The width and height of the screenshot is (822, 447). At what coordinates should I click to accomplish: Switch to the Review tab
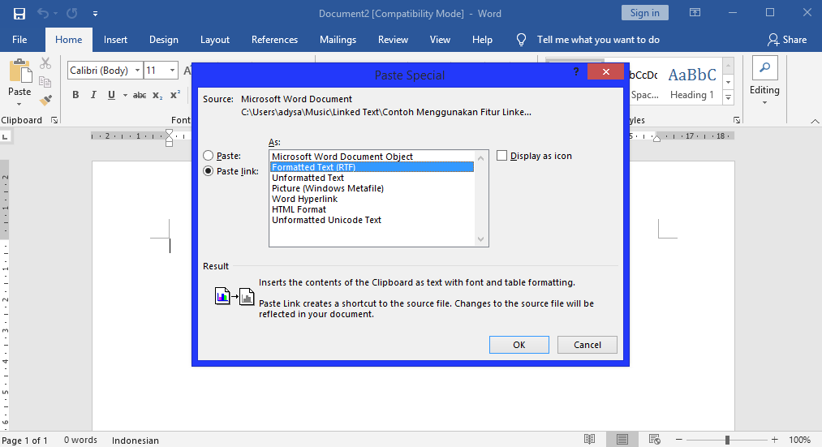tap(394, 40)
